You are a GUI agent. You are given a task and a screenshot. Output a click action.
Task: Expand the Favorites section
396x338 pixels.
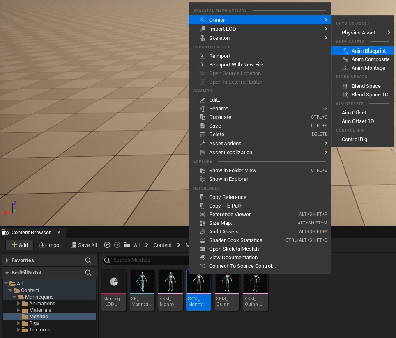click(x=7, y=260)
